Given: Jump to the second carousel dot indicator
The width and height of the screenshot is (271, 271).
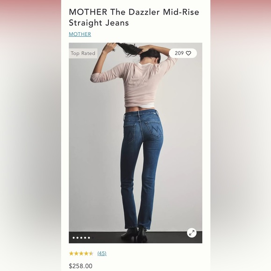Looking at the screenshot, I should (x=78, y=238).
